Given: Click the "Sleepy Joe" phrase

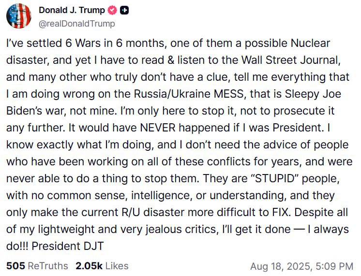Looking at the screenshot, I should click(313, 94).
